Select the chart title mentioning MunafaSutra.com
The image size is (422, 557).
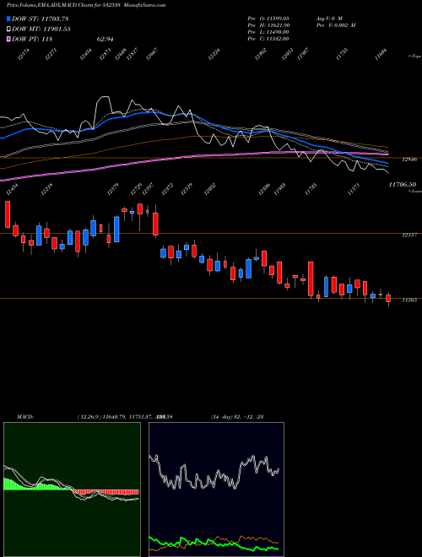tap(86, 5)
